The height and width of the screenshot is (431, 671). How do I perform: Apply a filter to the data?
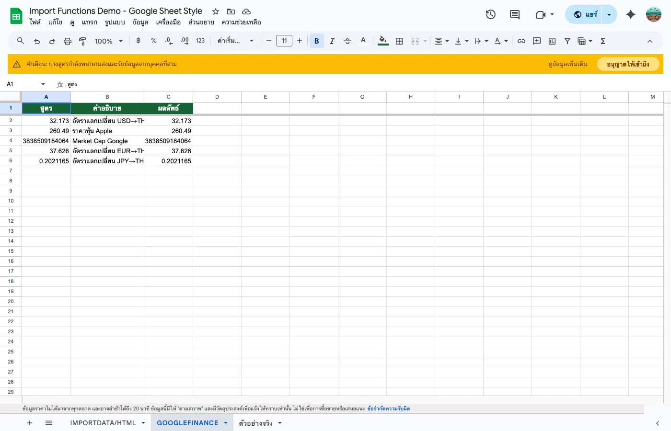point(567,41)
